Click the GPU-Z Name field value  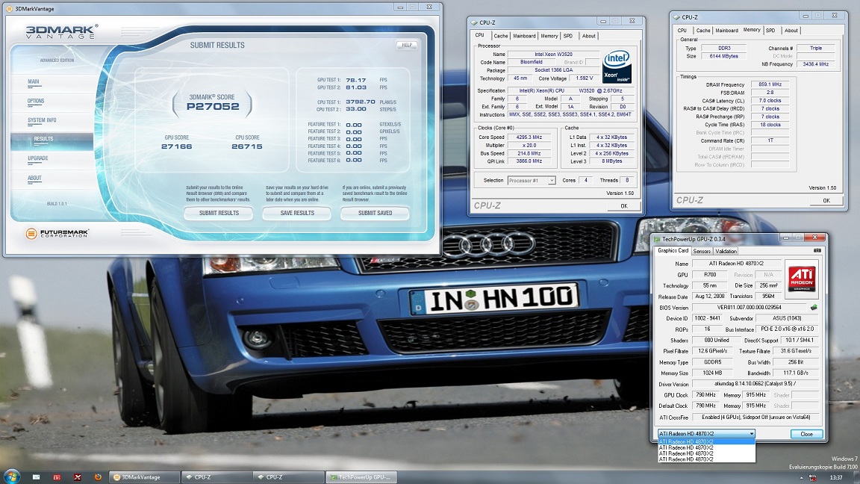click(737, 264)
